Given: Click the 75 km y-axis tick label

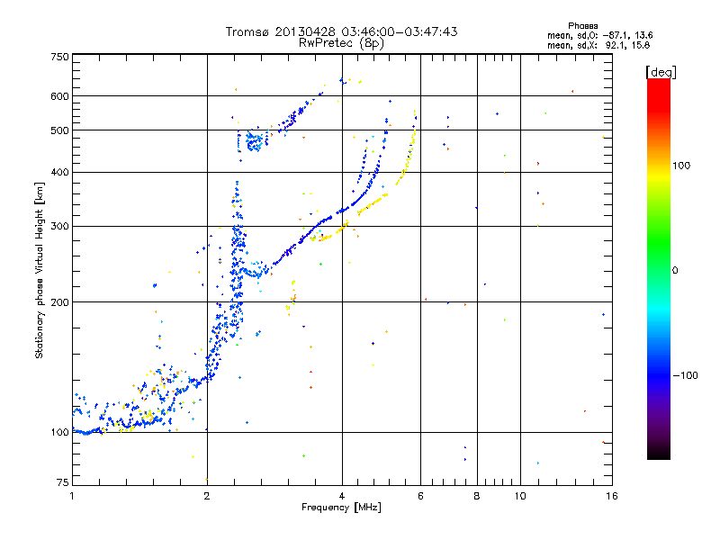Looking at the screenshot, I should [x=61, y=483].
